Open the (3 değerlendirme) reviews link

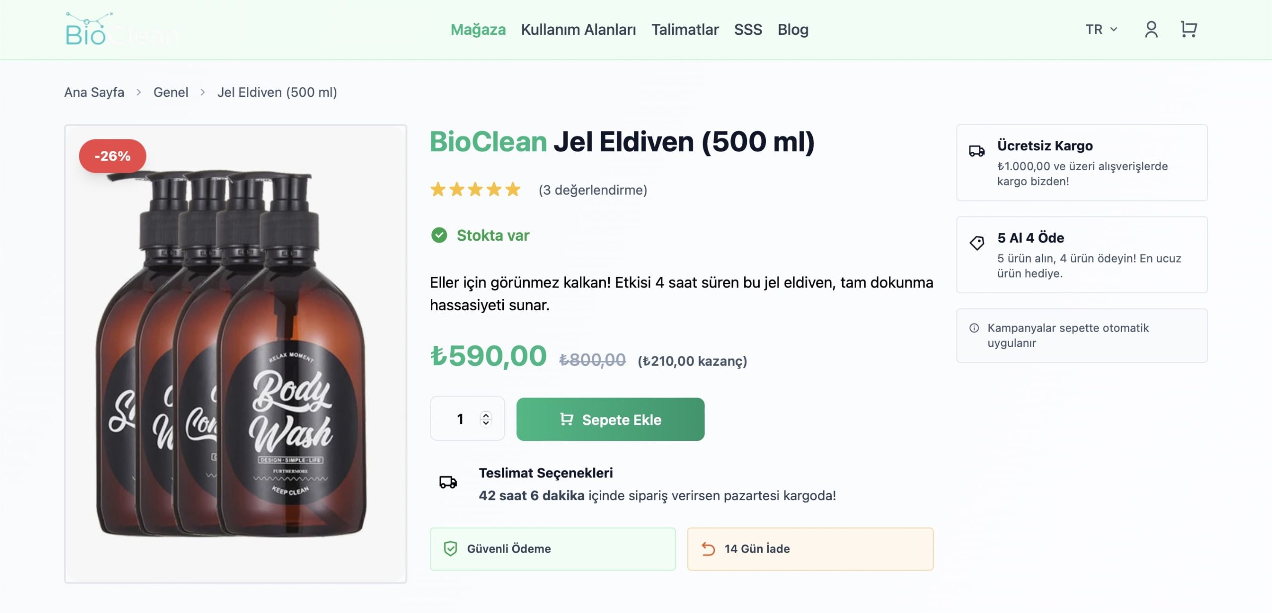point(593,190)
